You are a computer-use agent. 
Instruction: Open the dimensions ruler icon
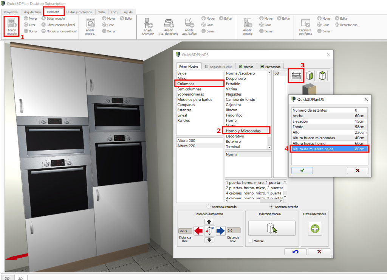pos(296,75)
